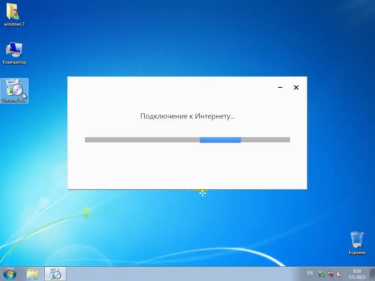This screenshot has width=375, height=281.
Task: Click the EN language indicator
Action: (310, 273)
